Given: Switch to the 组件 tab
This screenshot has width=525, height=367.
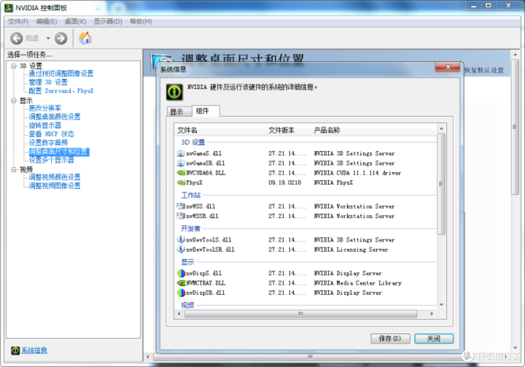Looking at the screenshot, I should pos(206,111).
